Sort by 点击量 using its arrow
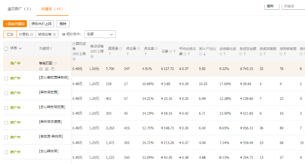The height and width of the screenshot is (164, 305). (x=128, y=54)
